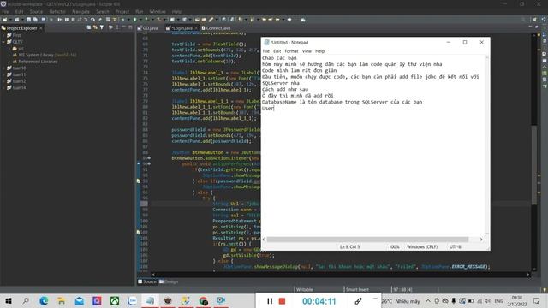548x308 pixels.
Task: Click the link icon on recorder bar
Action: tap(358, 301)
